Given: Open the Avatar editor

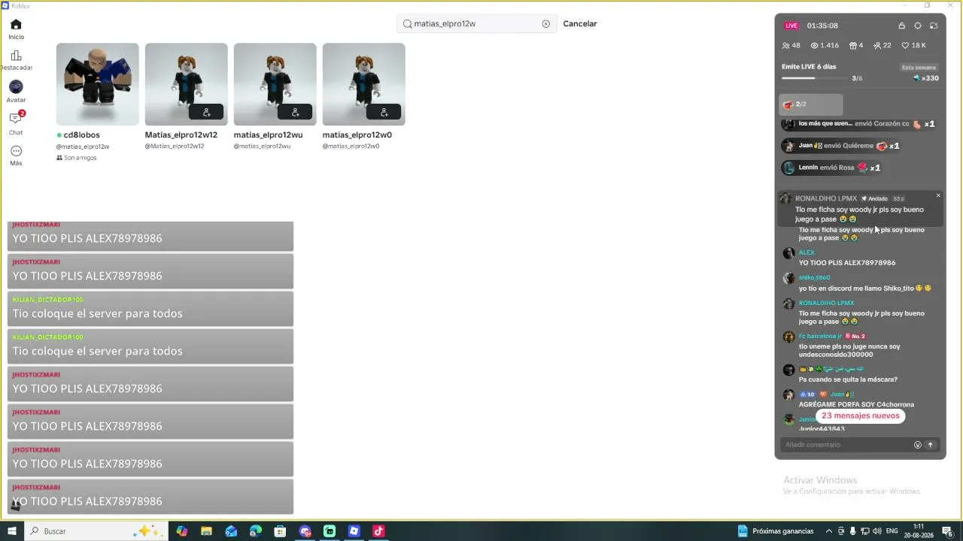Looking at the screenshot, I should click(16, 92).
